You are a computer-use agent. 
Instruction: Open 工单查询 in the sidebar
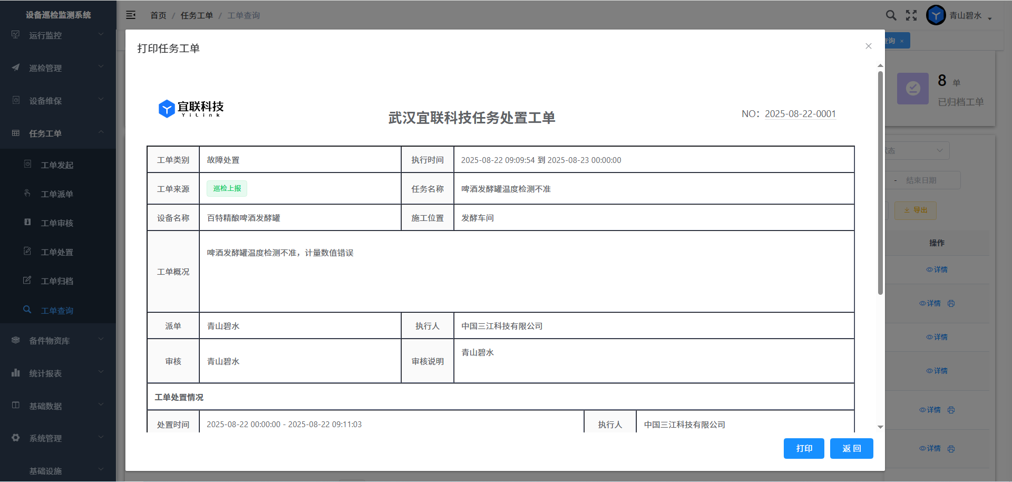(57, 311)
